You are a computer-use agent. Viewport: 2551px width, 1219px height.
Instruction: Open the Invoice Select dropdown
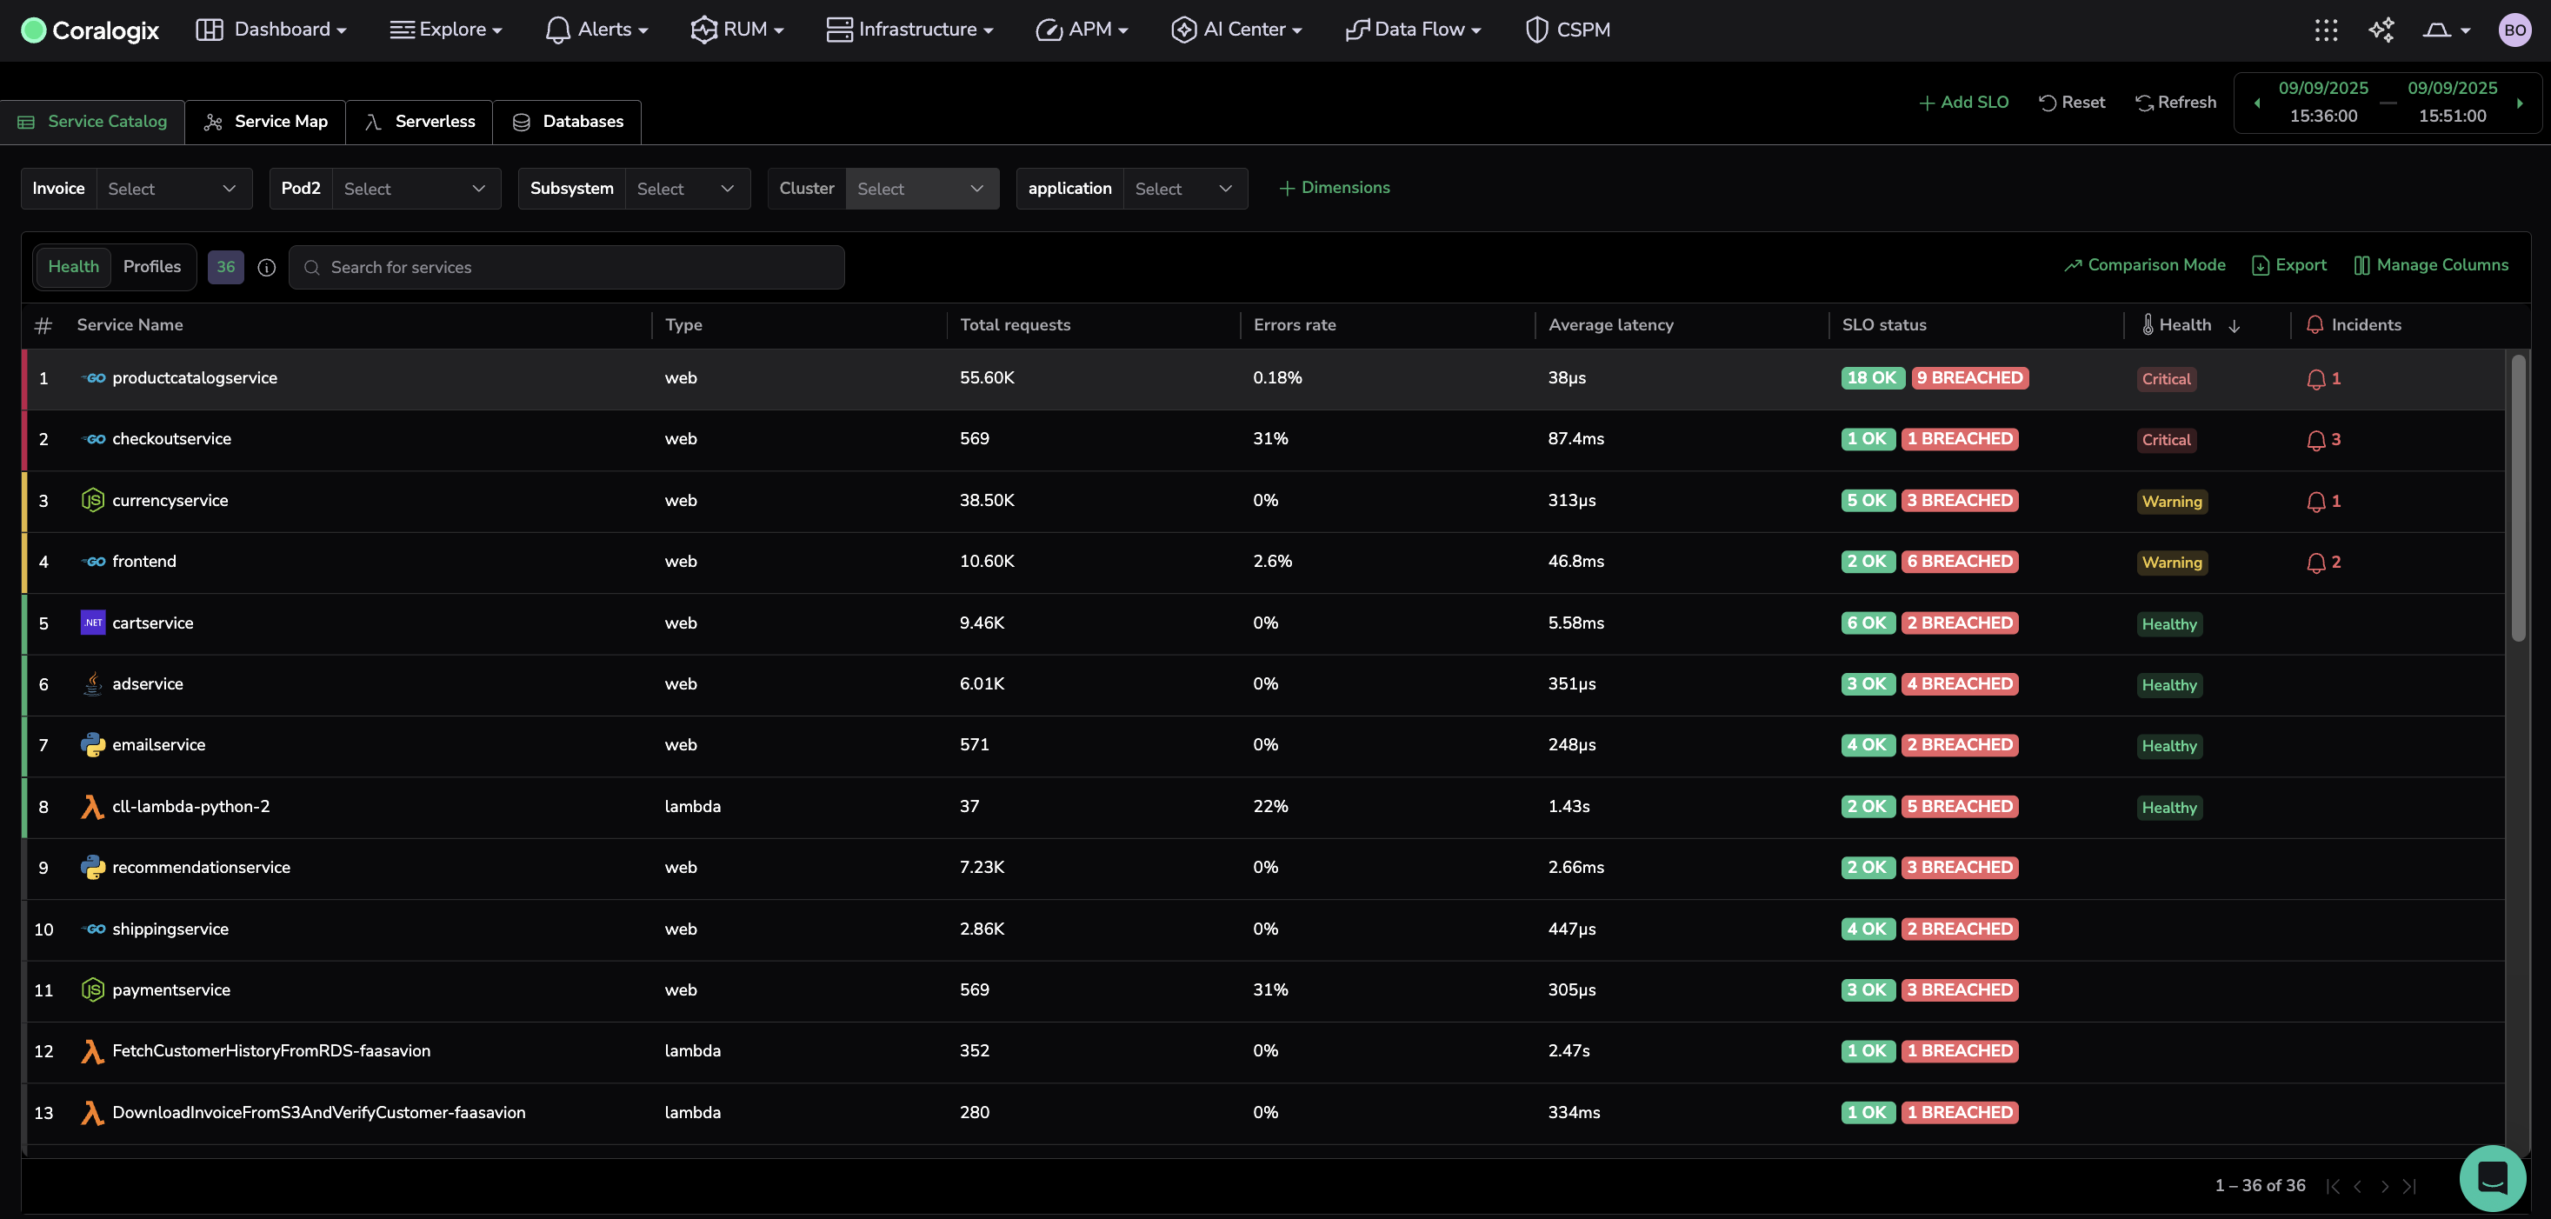click(x=173, y=190)
